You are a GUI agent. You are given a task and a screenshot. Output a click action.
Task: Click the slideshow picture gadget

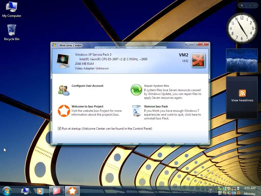(242, 60)
